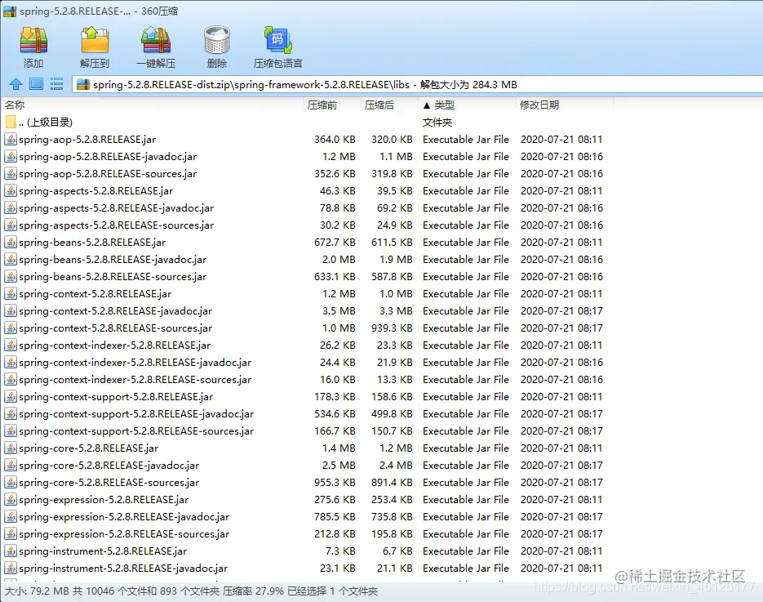Click date 2020-07-21 08:11 of spring-core jar
Screen dimensions: 763x602
[561, 448]
